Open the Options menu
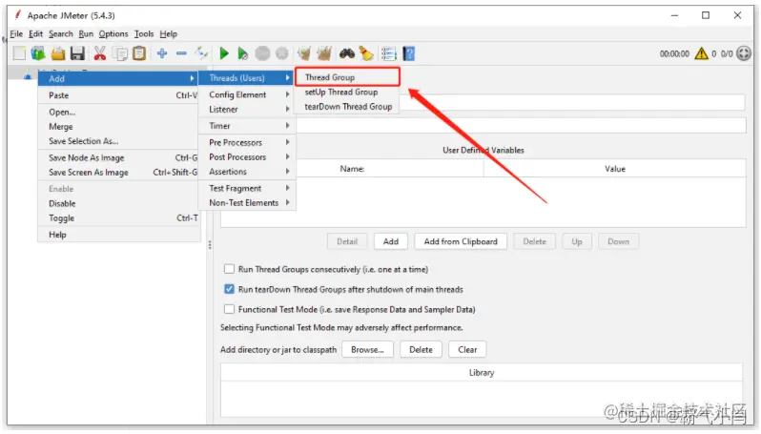 (x=113, y=34)
